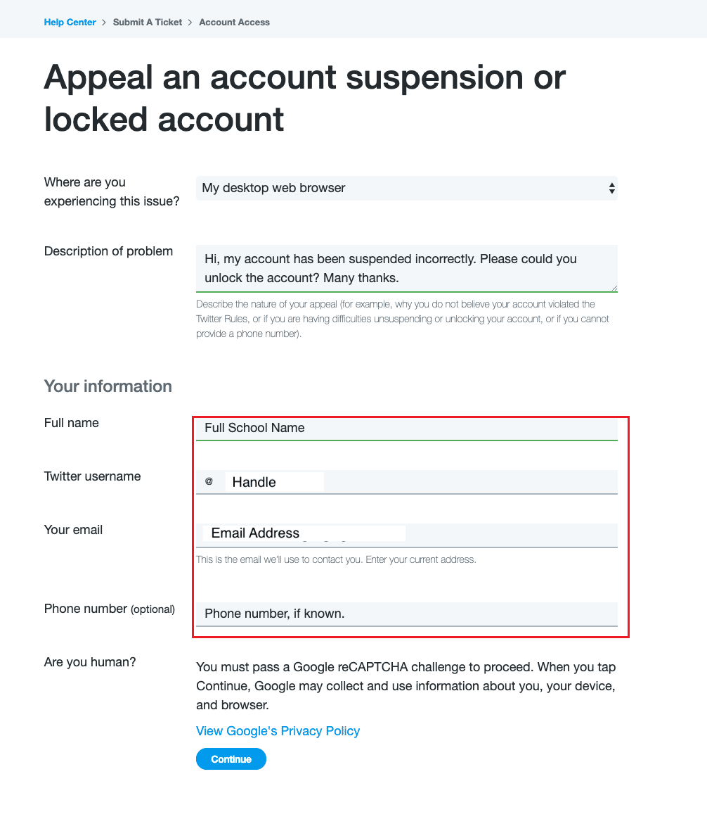Grab the textarea resize handle corner

point(614,288)
